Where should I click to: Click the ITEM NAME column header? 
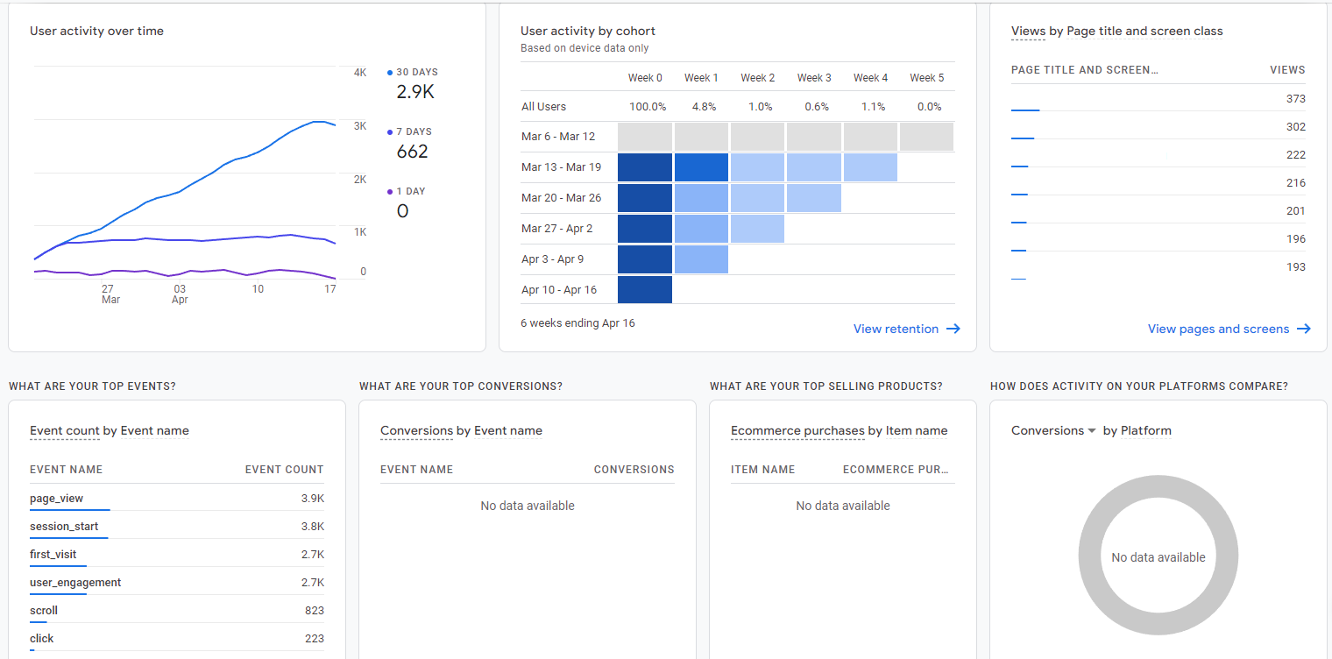coord(762,469)
